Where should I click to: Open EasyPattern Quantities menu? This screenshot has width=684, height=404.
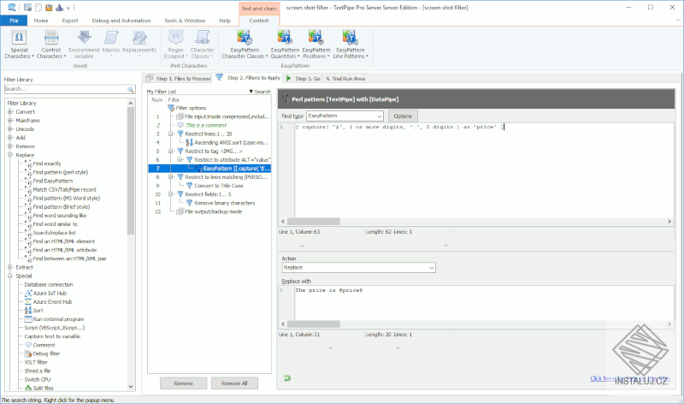coord(285,45)
